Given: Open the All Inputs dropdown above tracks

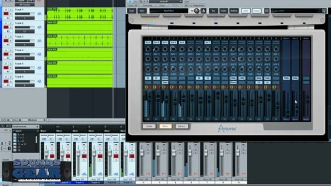Looking at the screenshot, I should (x=24, y=5).
